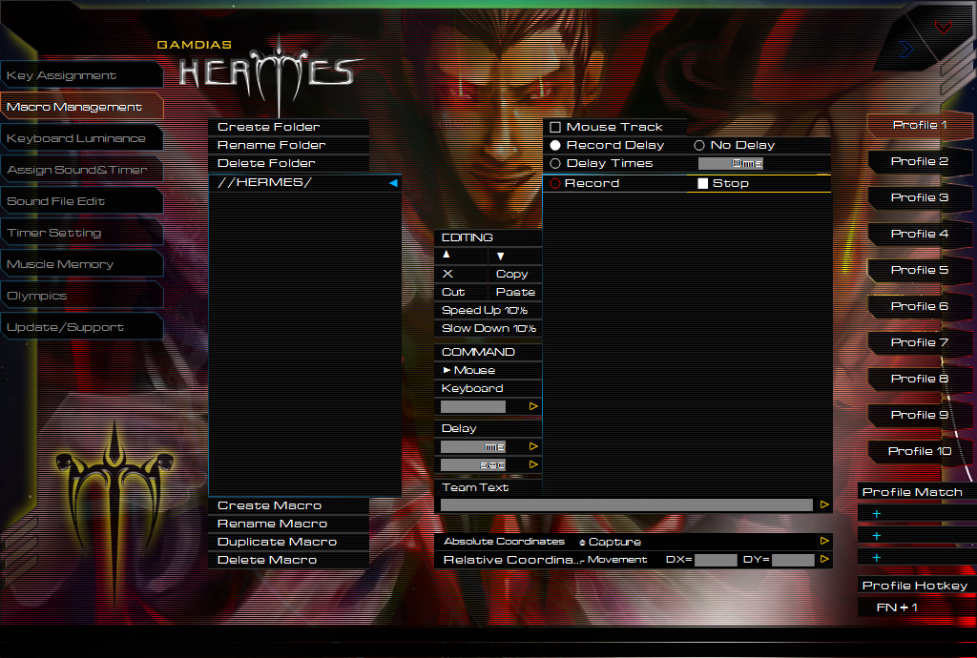
Task: Choose Profile 7
Action: [920, 342]
